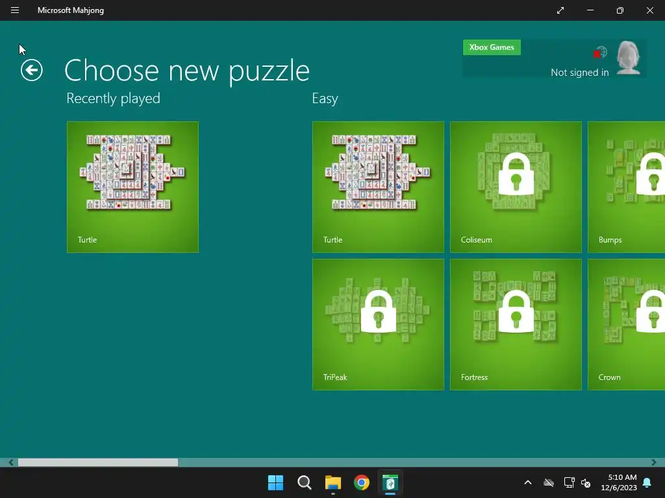Click the horizontal scrollbar thumb
This screenshot has width=665, height=498.
pos(98,462)
